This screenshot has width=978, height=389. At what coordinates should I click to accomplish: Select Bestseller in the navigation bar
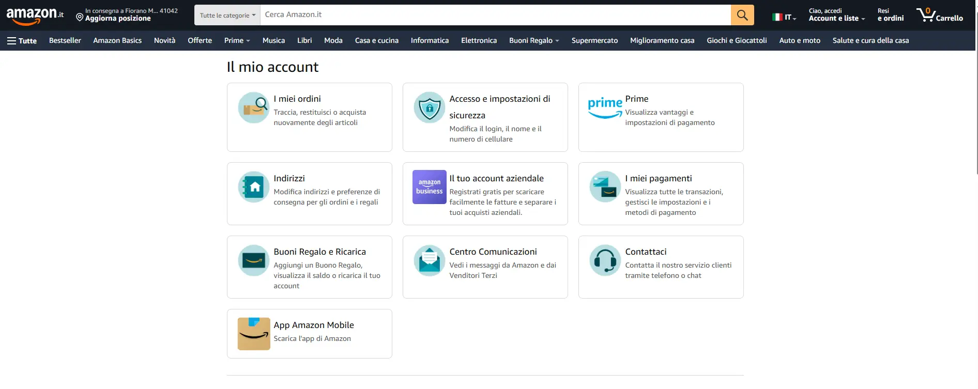coord(65,40)
